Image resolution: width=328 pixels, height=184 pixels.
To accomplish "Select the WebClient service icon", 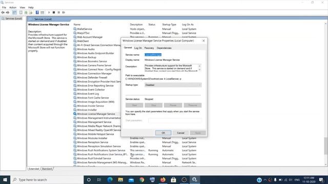I will (x=75, y=41).
